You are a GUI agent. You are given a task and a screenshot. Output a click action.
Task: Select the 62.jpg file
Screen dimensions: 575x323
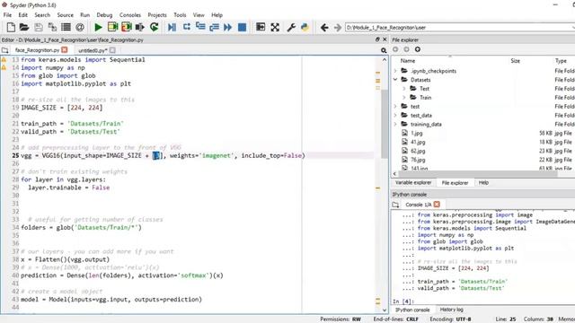tap(418, 151)
